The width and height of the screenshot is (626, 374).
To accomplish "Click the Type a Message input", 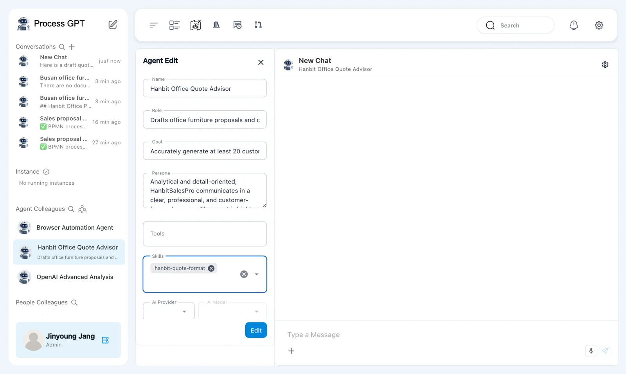I will pyautogui.click(x=446, y=335).
